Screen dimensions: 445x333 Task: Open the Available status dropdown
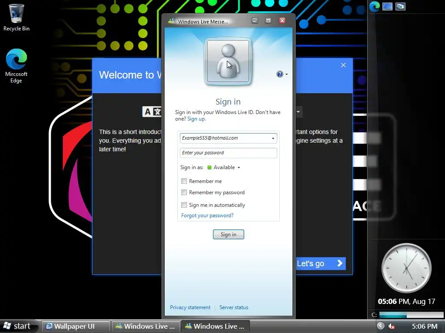(x=227, y=167)
